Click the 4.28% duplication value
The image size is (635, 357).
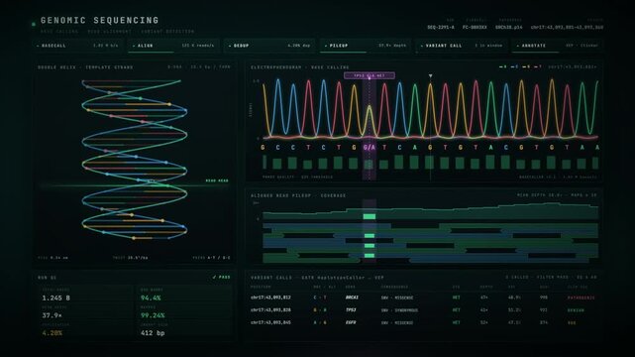coord(52,333)
